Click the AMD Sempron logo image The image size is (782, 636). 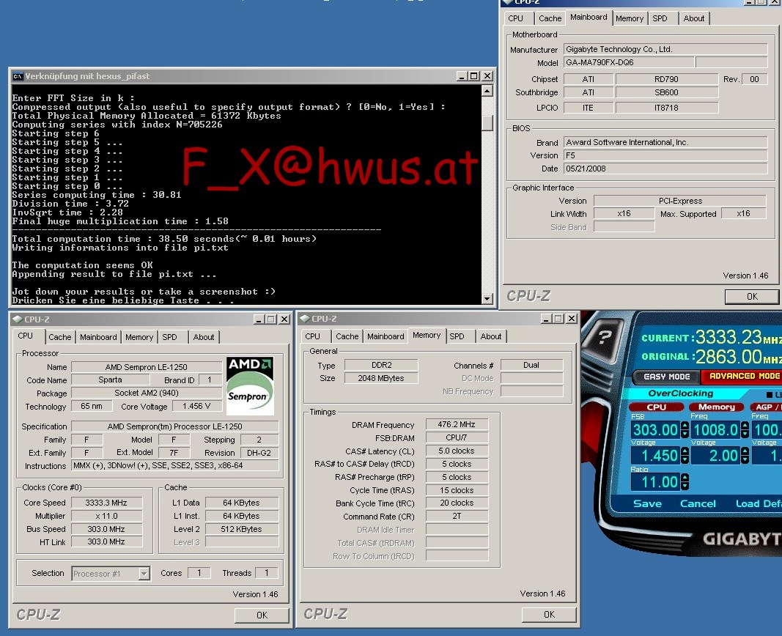click(x=250, y=386)
